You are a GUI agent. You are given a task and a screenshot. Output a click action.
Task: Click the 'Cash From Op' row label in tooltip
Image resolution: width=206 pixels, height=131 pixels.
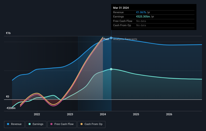[122, 25]
